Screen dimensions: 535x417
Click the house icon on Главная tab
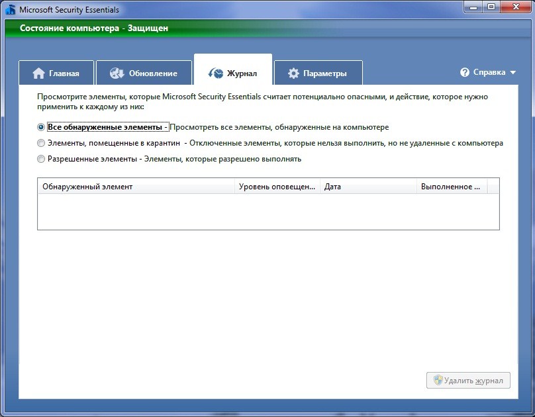pyautogui.click(x=38, y=73)
